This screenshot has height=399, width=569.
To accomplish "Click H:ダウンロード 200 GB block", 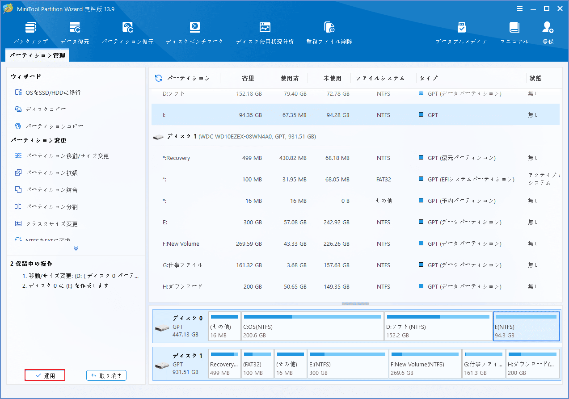I will pos(533,364).
